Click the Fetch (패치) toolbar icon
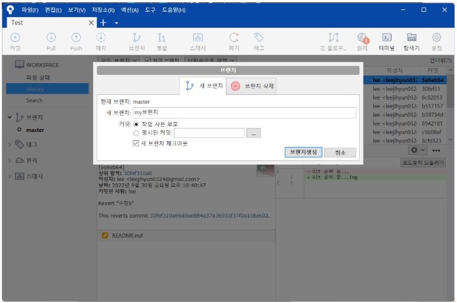The height and width of the screenshot is (303, 457). point(101,38)
